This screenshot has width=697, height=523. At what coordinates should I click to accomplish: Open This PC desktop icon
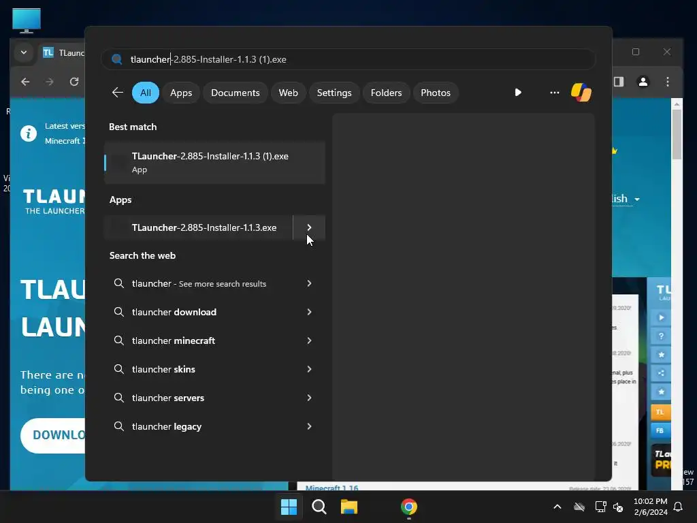tap(27, 21)
